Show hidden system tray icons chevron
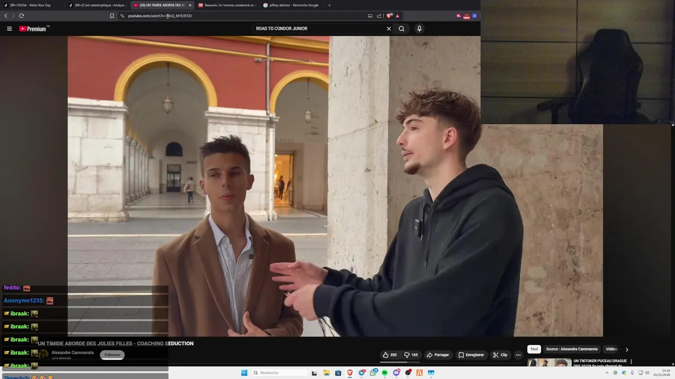This screenshot has height=379, width=675. [x=606, y=373]
